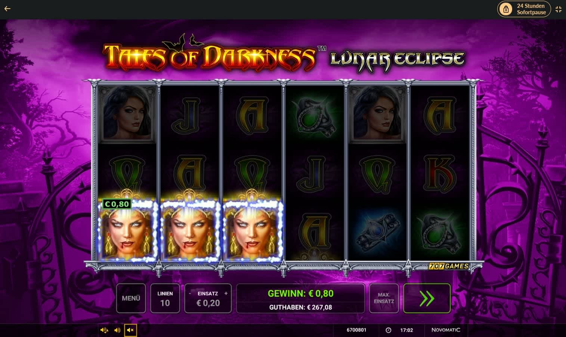The image size is (566, 337).
Task: Toggle the muted speaker icon
Action: (x=130, y=330)
